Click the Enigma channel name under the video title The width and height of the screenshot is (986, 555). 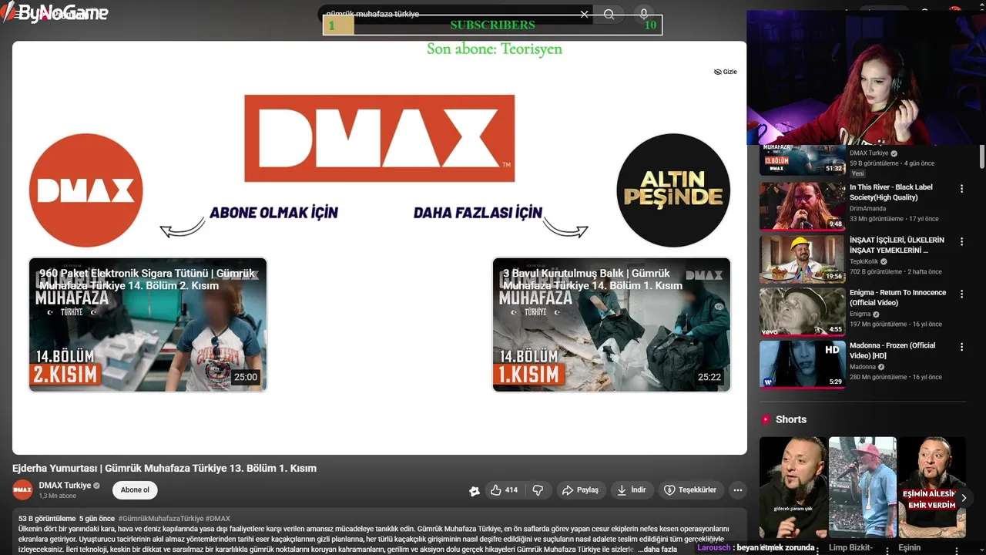pyautogui.click(x=860, y=314)
